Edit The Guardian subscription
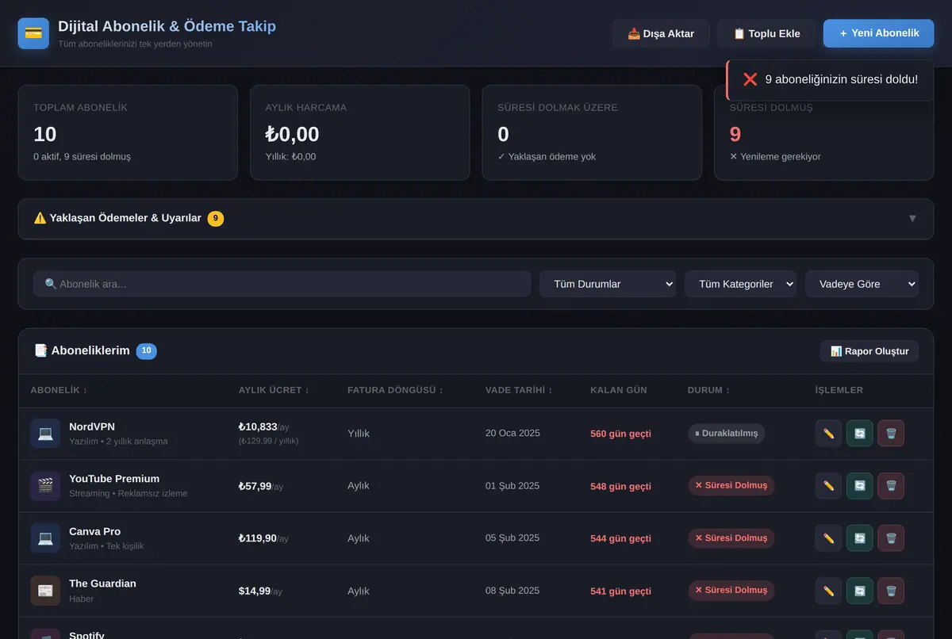The width and height of the screenshot is (952, 639). point(828,591)
